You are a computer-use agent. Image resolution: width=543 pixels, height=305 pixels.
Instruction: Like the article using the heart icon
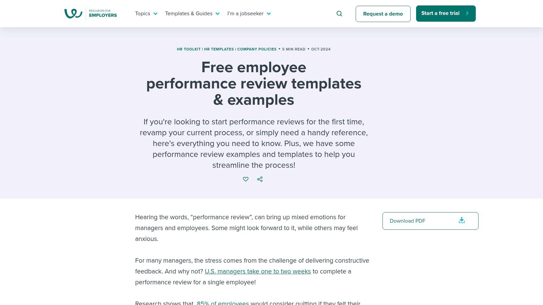pyautogui.click(x=245, y=179)
